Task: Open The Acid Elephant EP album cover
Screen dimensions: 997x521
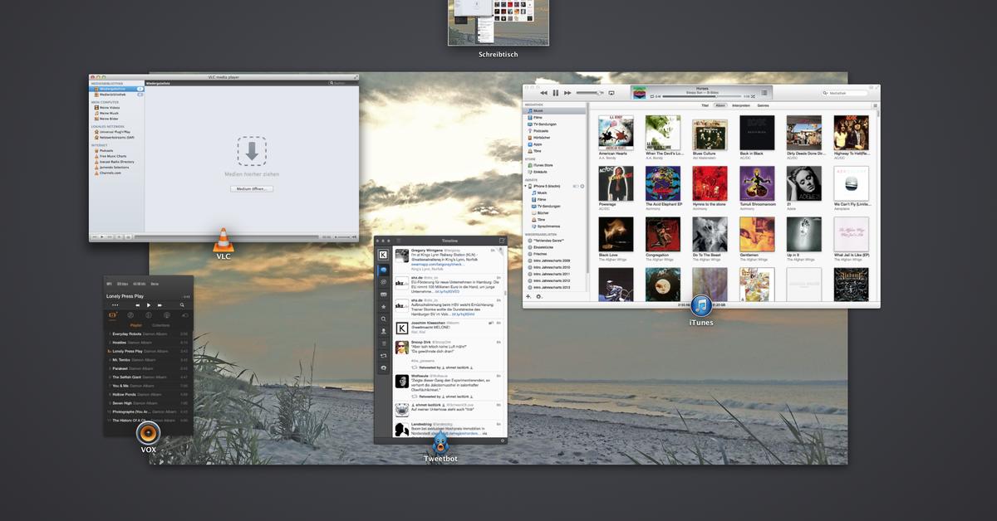Action: click(x=663, y=183)
